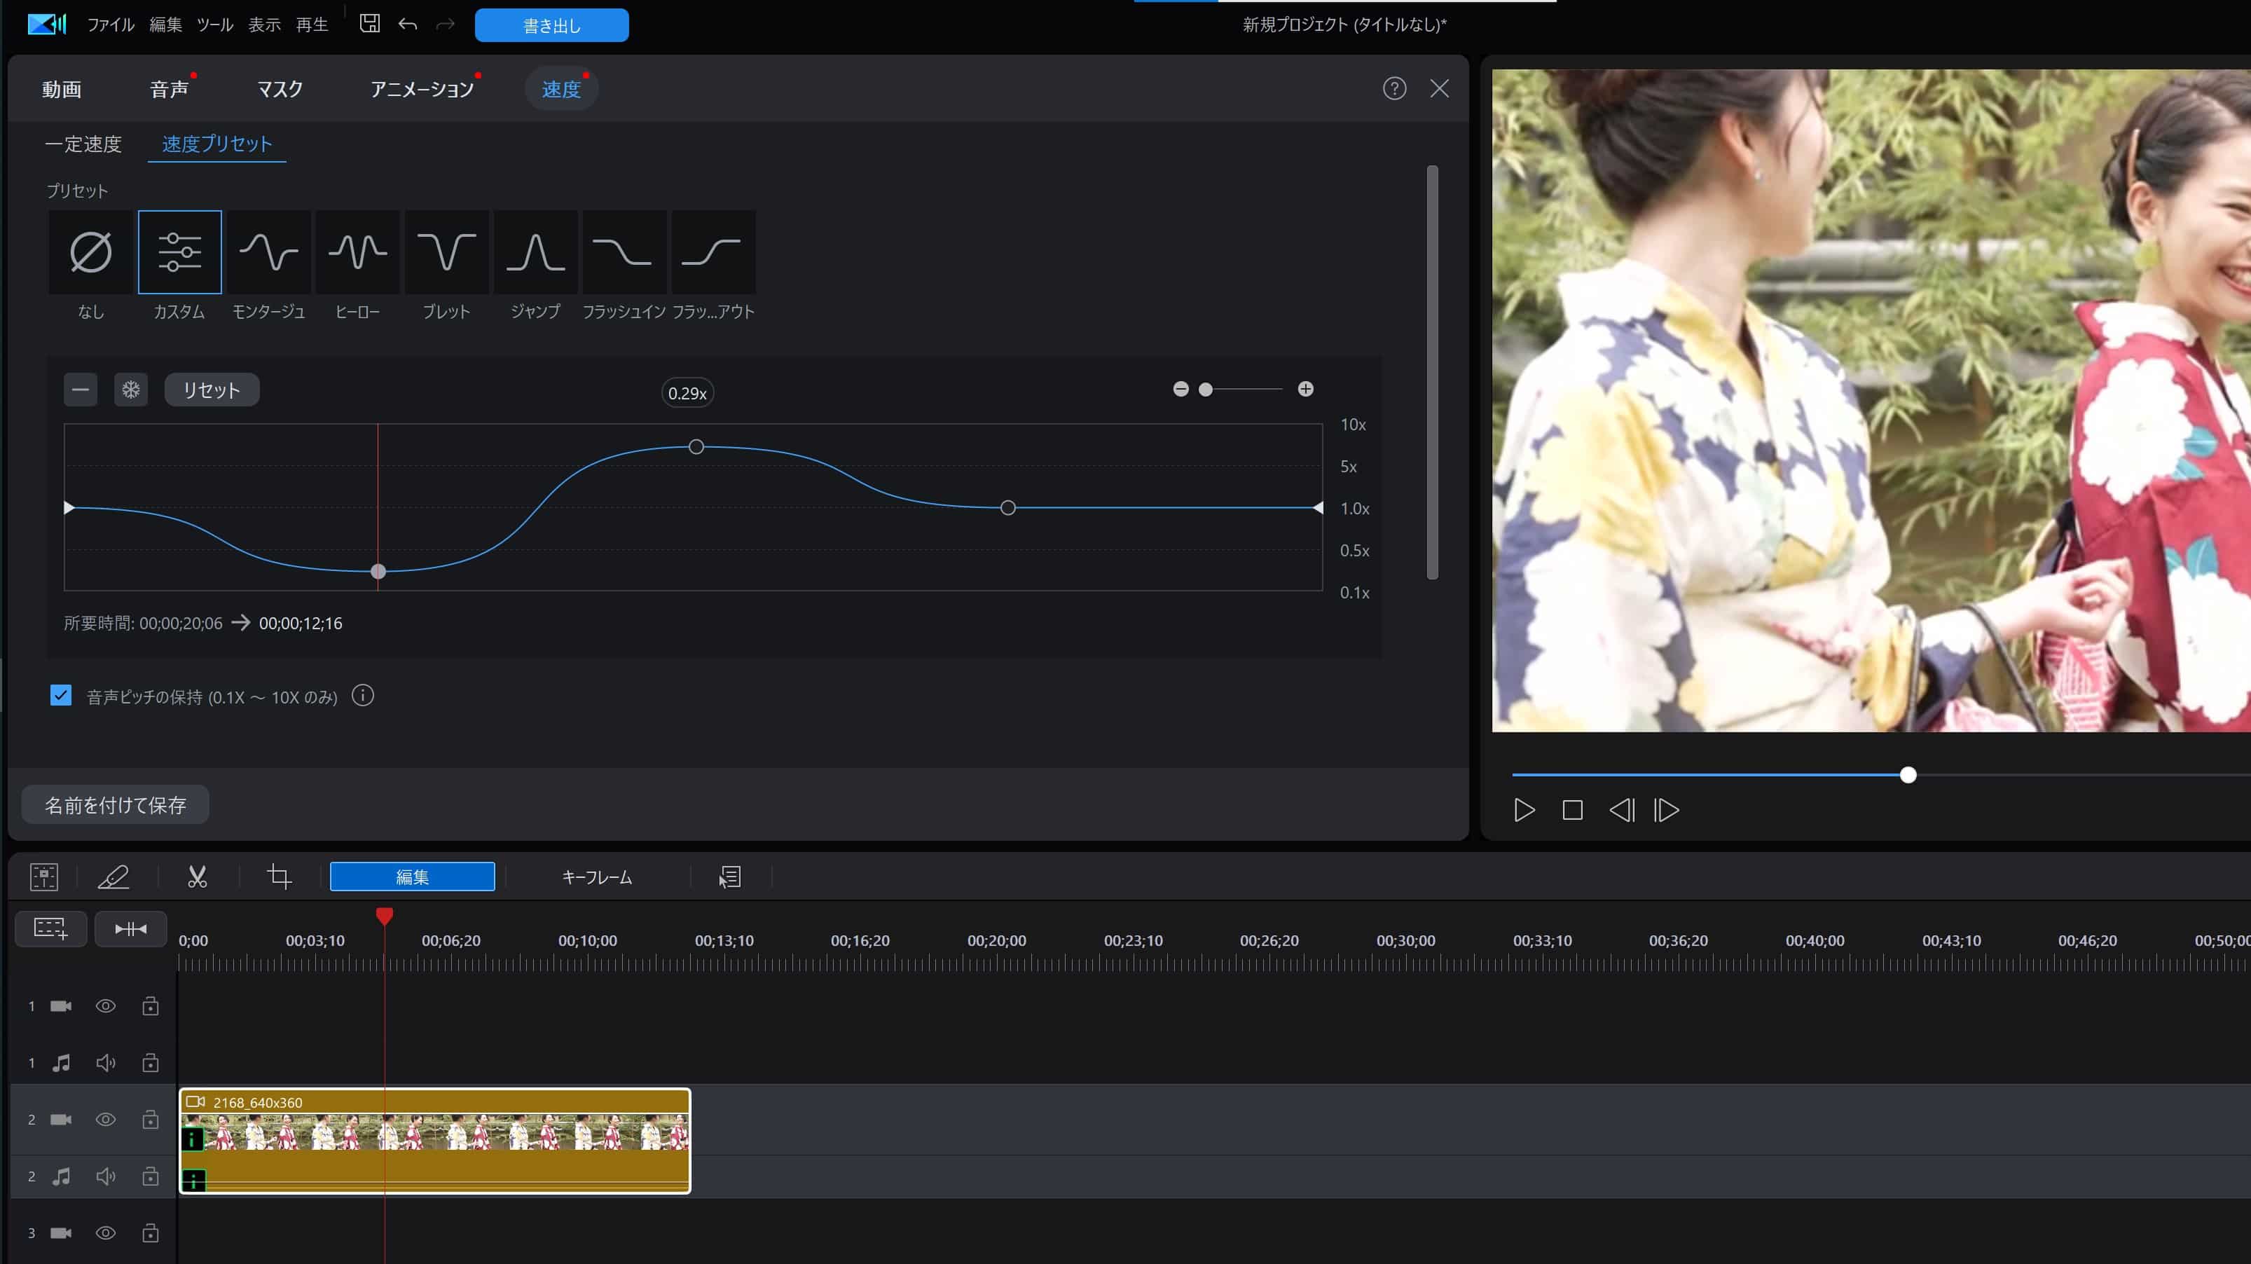
Task: Select the Bullet speed preset icon
Action: (446, 253)
